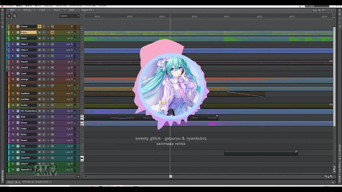
Task: Click the duplicate track icon beside plus
Action: (x=15, y=16)
